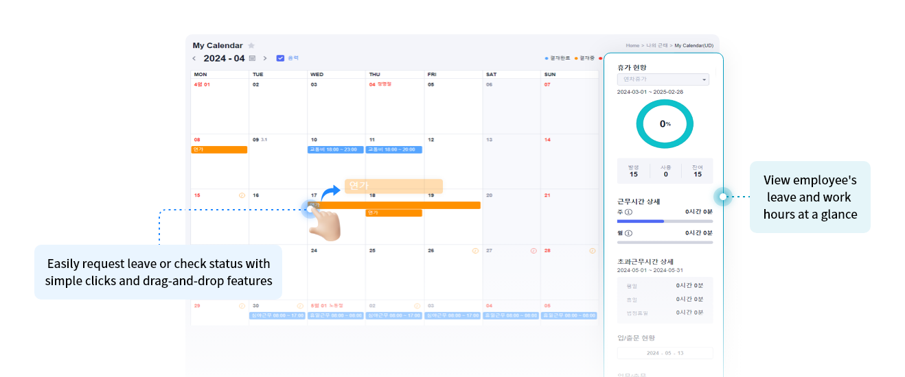Screen dimensions: 905x377
Task: Open the 연가 leave event on the 8th
Action: click(219, 149)
